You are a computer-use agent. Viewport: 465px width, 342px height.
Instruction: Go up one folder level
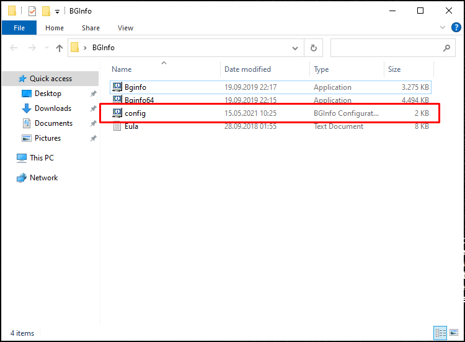(x=60, y=48)
